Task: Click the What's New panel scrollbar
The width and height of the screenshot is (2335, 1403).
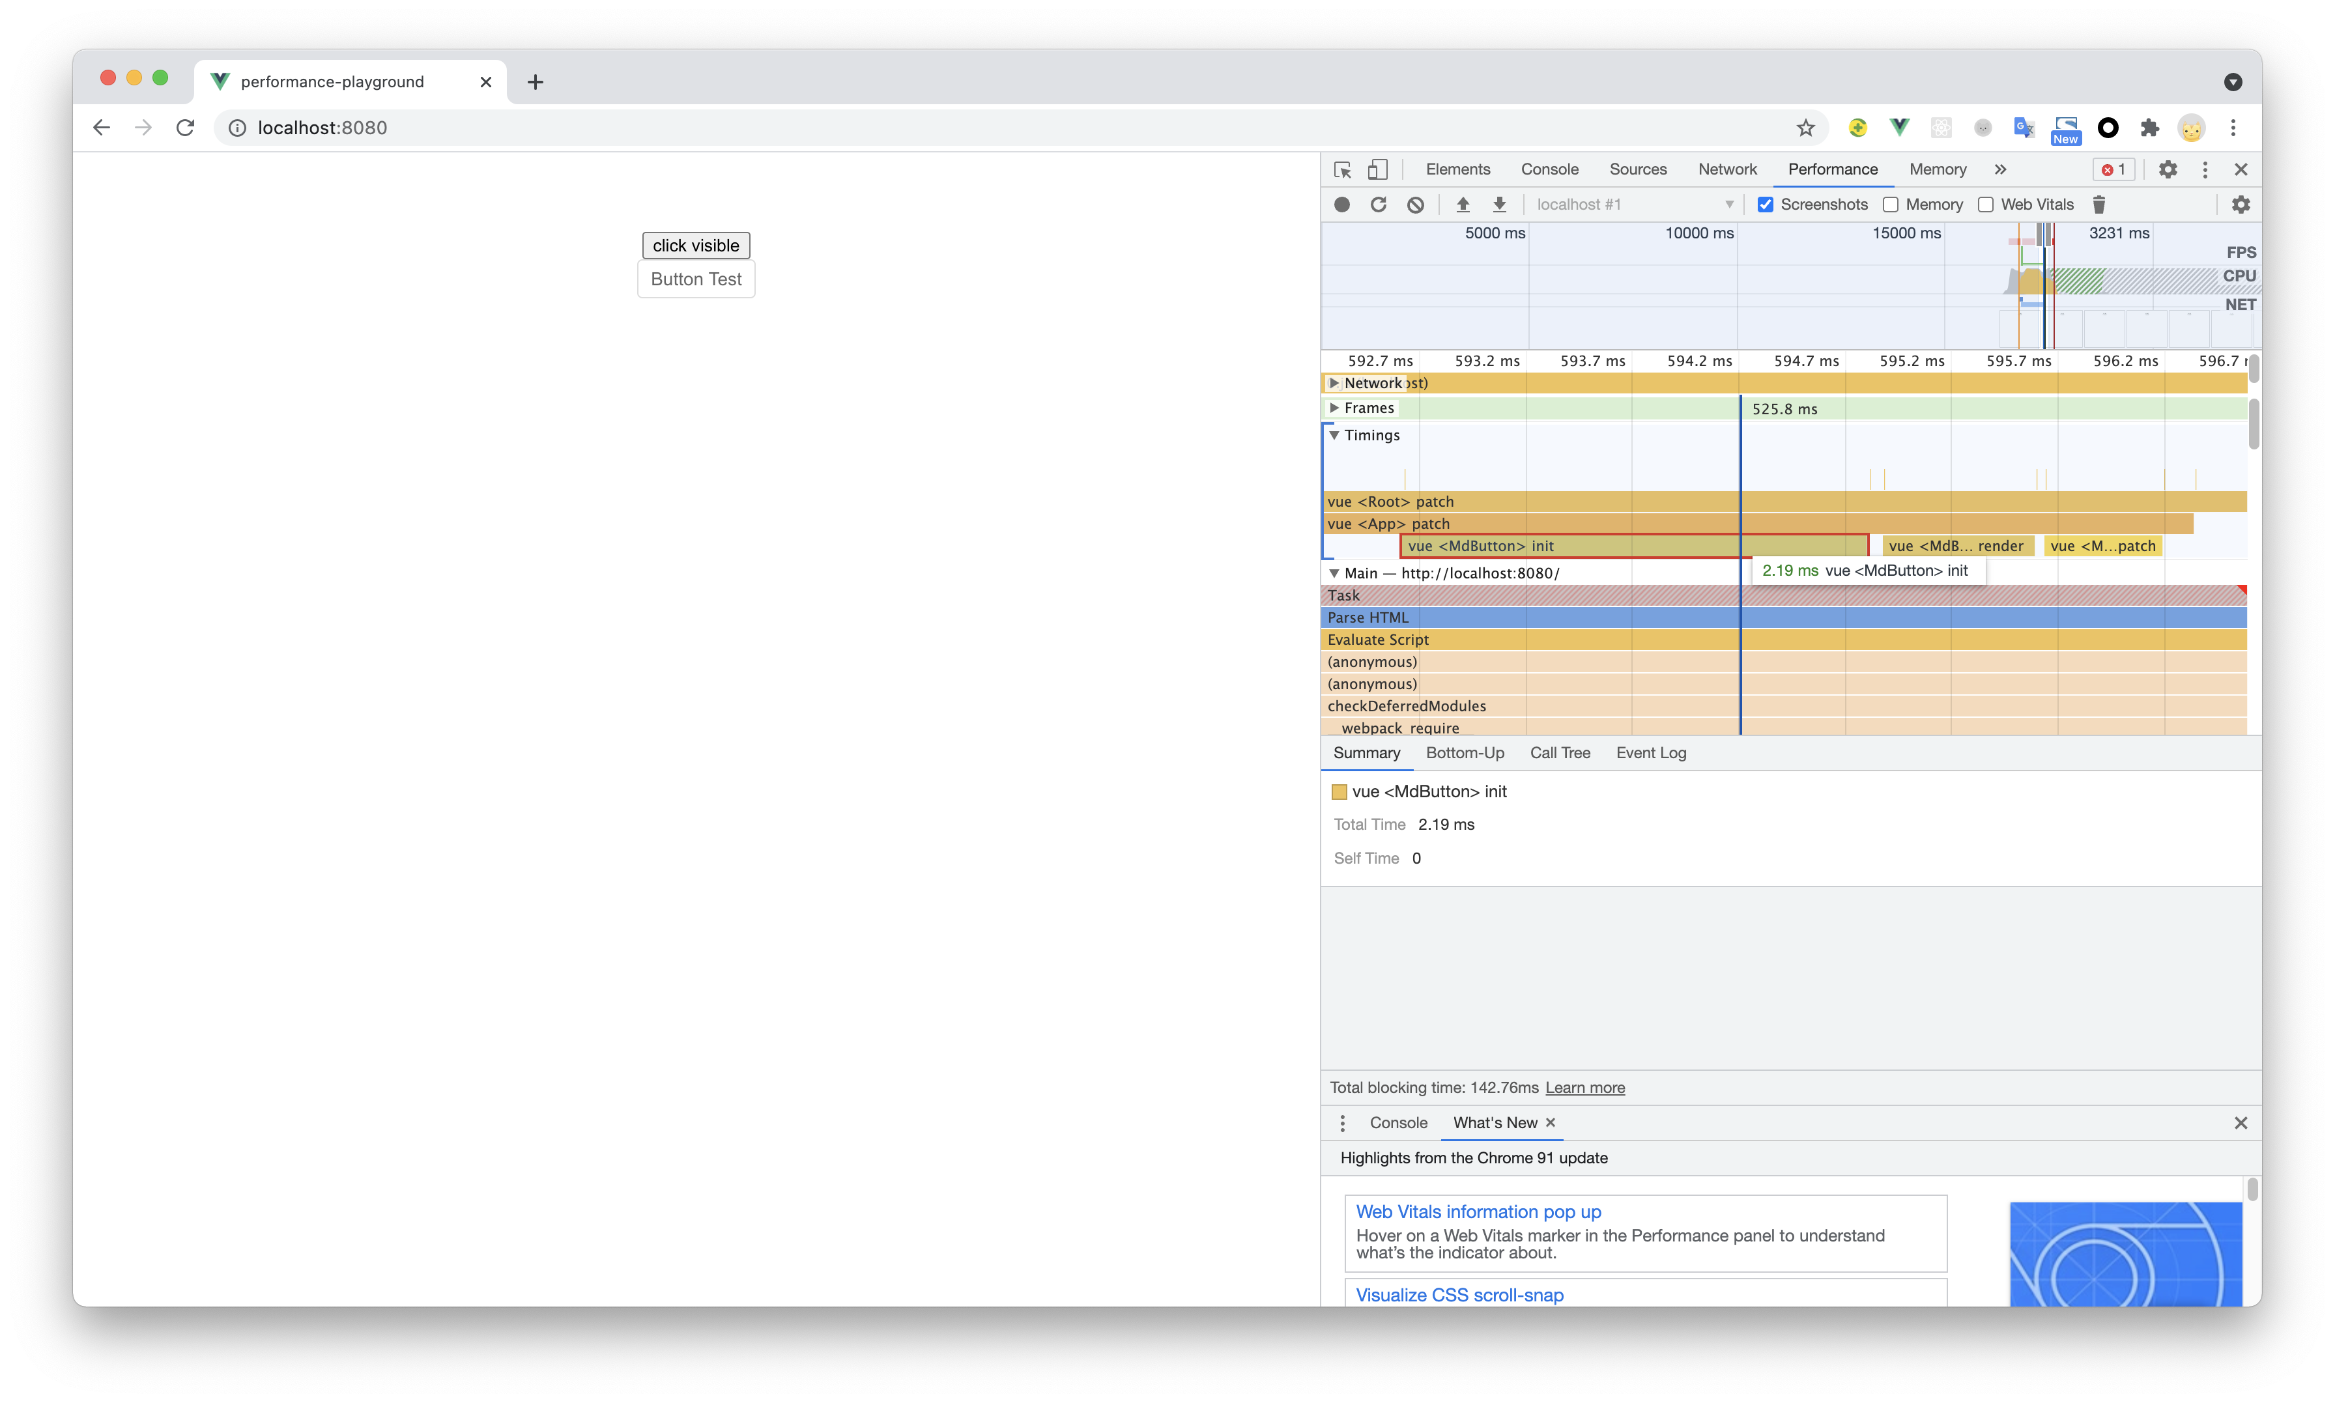Action: click(2253, 1189)
